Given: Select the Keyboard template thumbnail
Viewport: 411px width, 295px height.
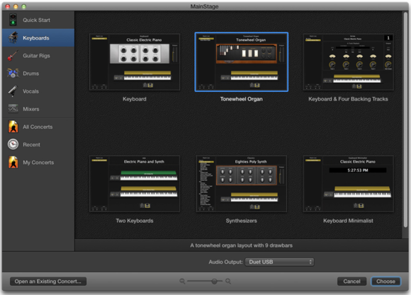Looking at the screenshot, I should pos(135,62).
